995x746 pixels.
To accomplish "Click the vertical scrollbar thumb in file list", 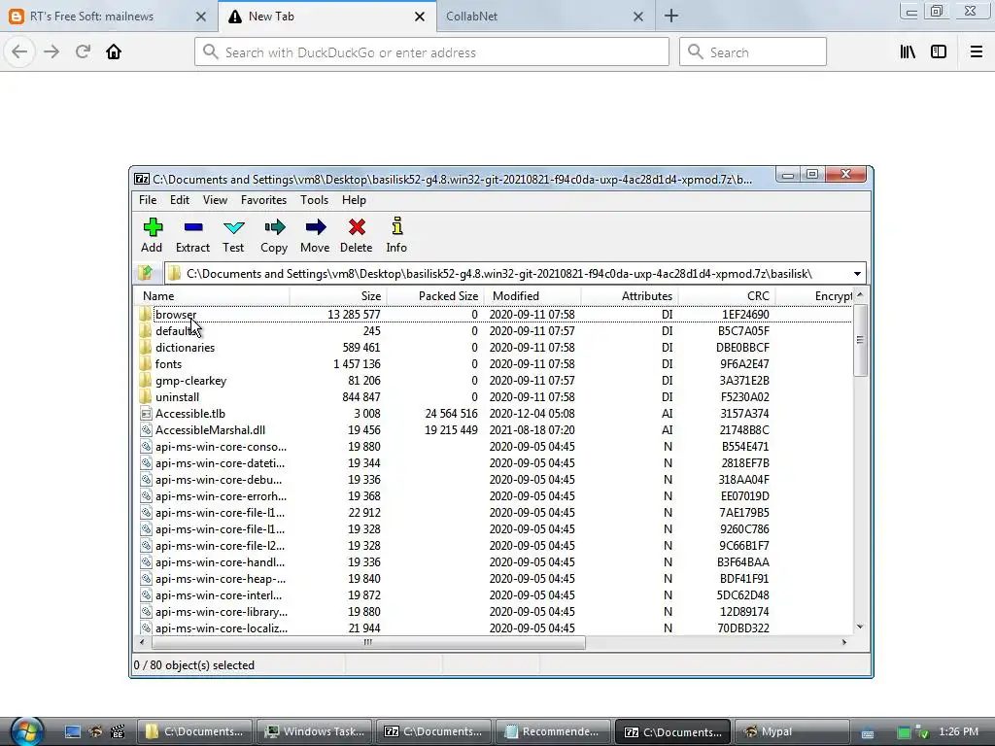I will tap(860, 340).
